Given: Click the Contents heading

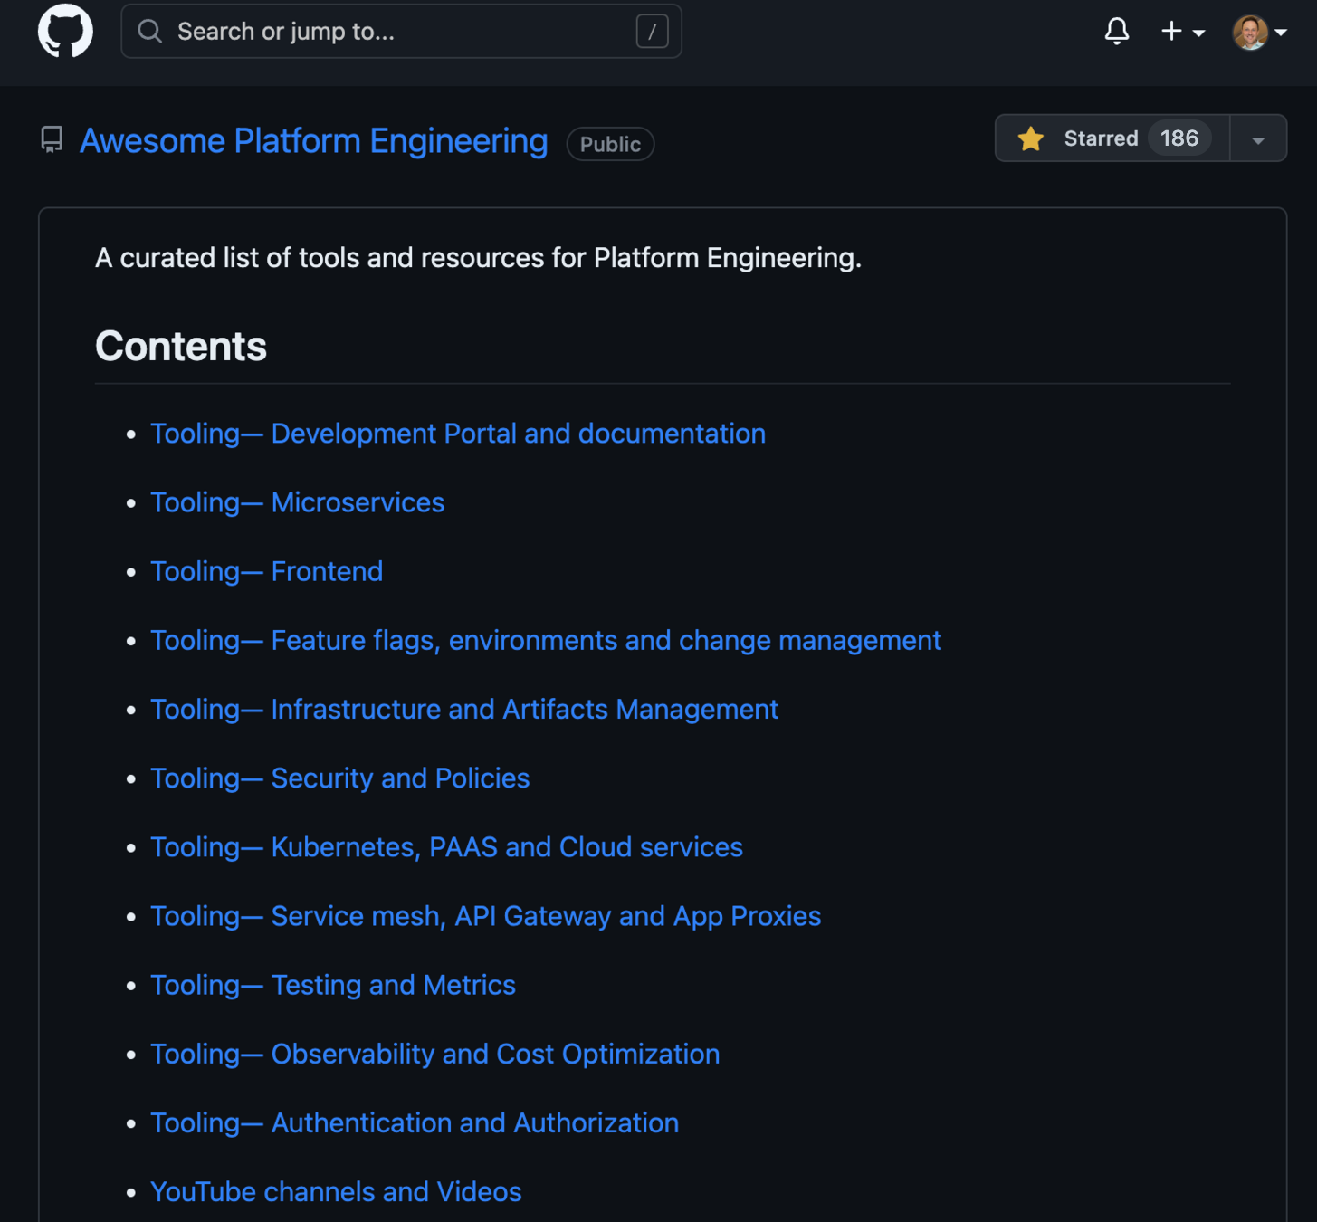Looking at the screenshot, I should (x=181, y=347).
